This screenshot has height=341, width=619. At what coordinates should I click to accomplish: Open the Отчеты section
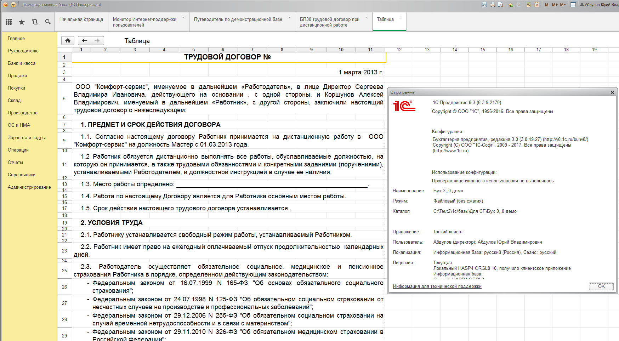click(x=15, y=163)
